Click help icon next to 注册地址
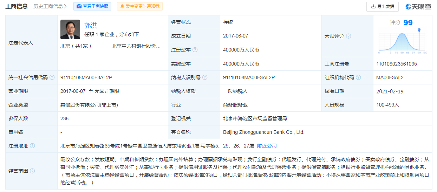 (x=32, y=146)
